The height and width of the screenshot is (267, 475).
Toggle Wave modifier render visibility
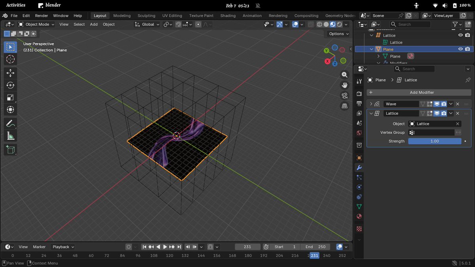coord(444,104)
